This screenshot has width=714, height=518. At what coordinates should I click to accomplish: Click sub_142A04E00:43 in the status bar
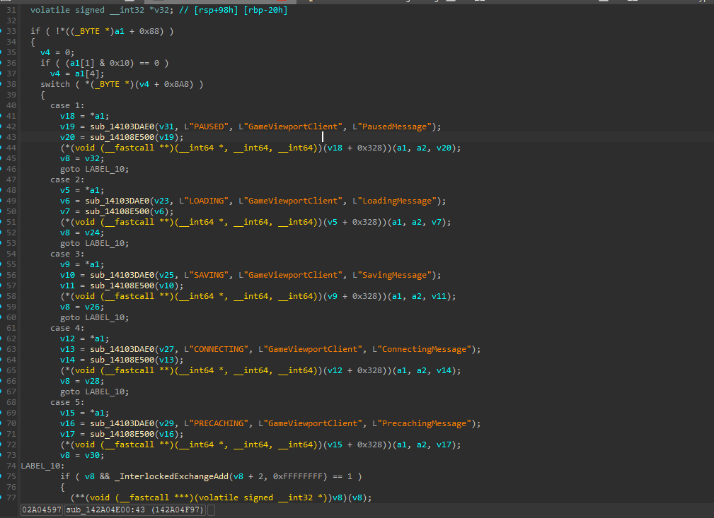pos(136,510)
